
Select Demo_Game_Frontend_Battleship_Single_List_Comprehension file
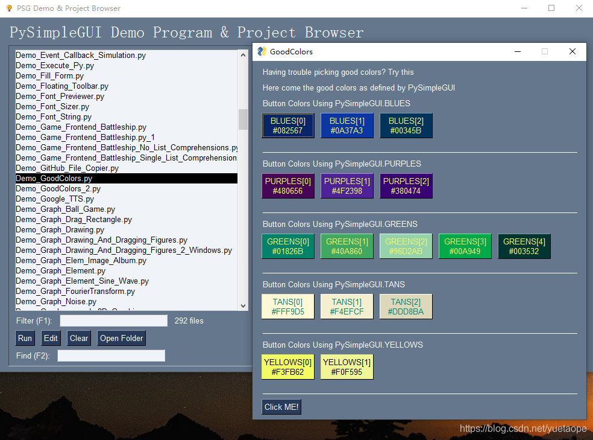127,158
